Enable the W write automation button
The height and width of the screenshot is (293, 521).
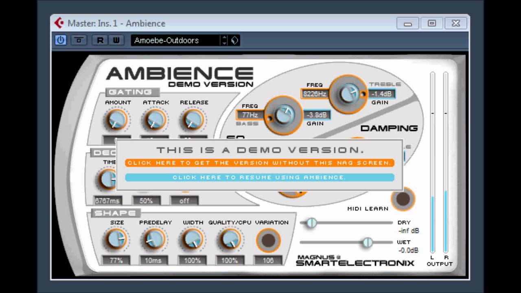pos(116,40)
